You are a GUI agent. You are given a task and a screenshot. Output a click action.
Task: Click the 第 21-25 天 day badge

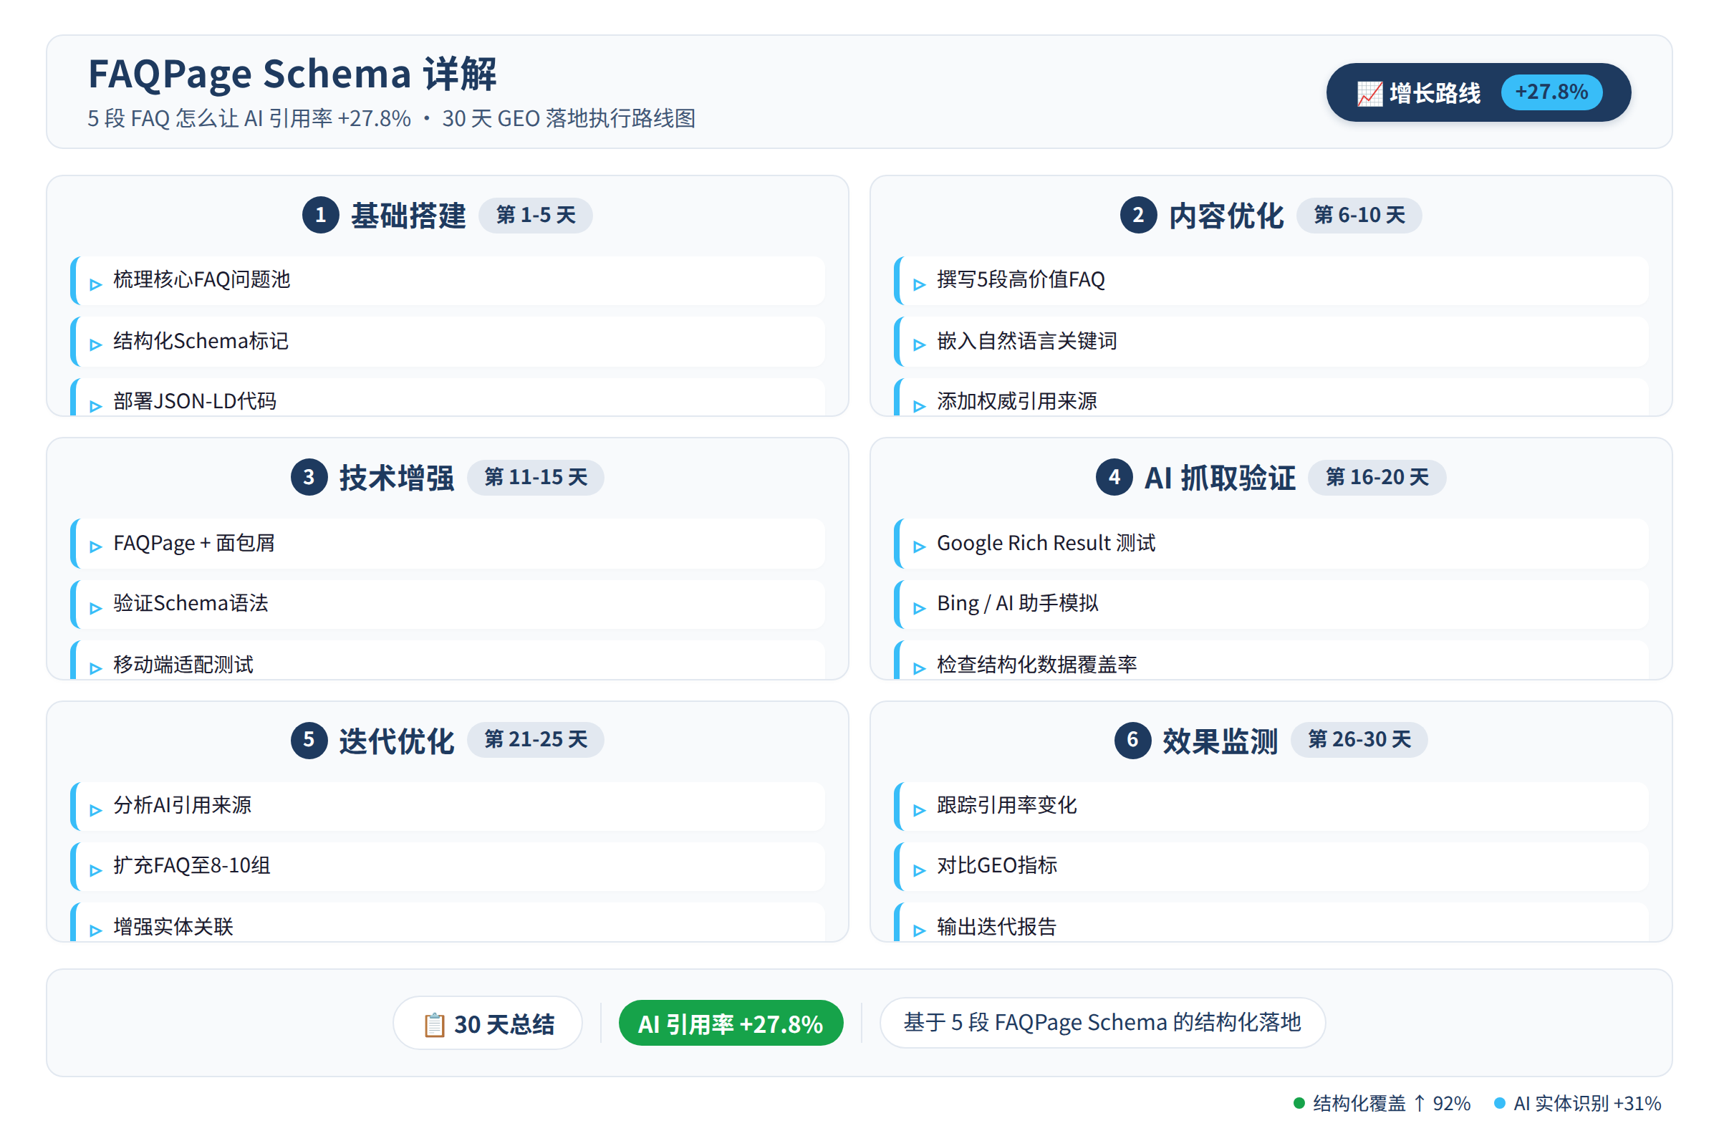click(536, 740)
